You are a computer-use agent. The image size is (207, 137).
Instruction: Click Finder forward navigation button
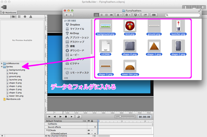[71, 15]
